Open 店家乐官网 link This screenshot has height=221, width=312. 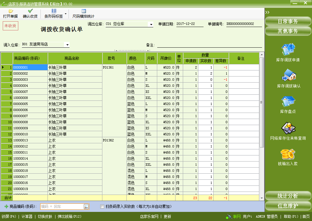point(149,216)
